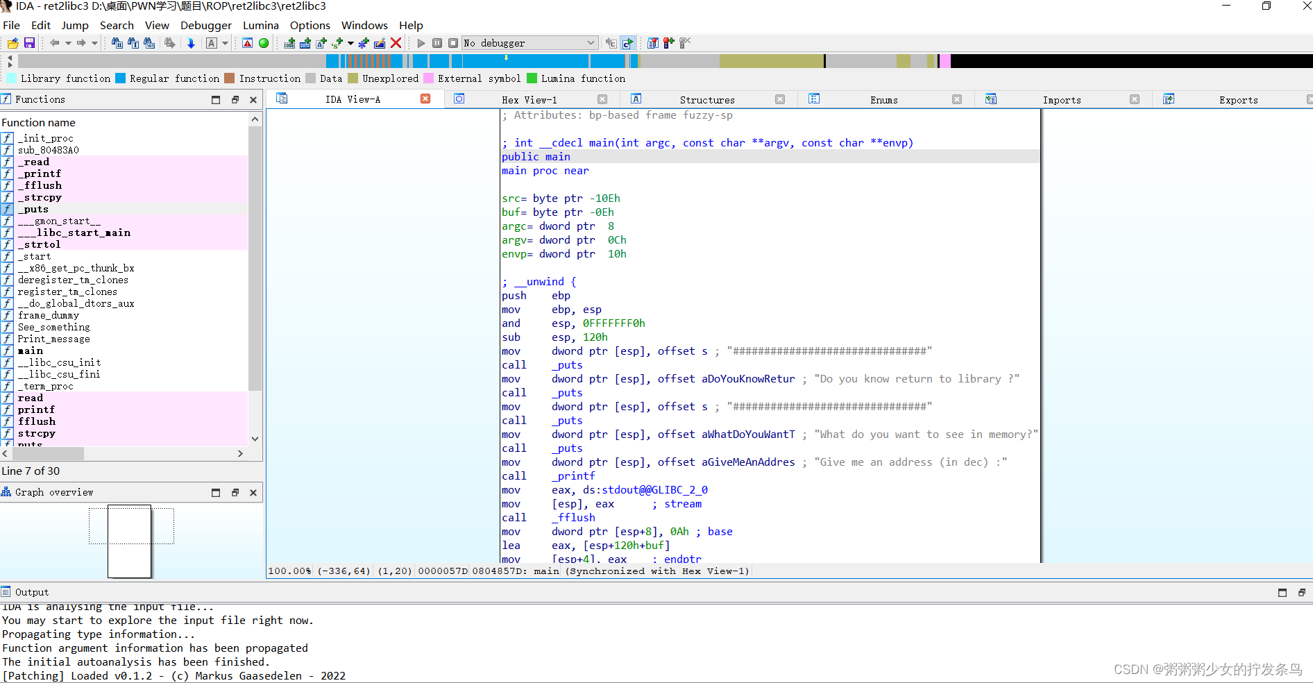The image size is (1313, 683).
Task: Click the crossed tools icon on toolbar end
Action: point(685,43)
